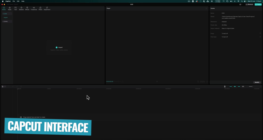263x140 pixels.
Task: Click the Frame rate value 25.00fps
Action: [x=224, y=25]
